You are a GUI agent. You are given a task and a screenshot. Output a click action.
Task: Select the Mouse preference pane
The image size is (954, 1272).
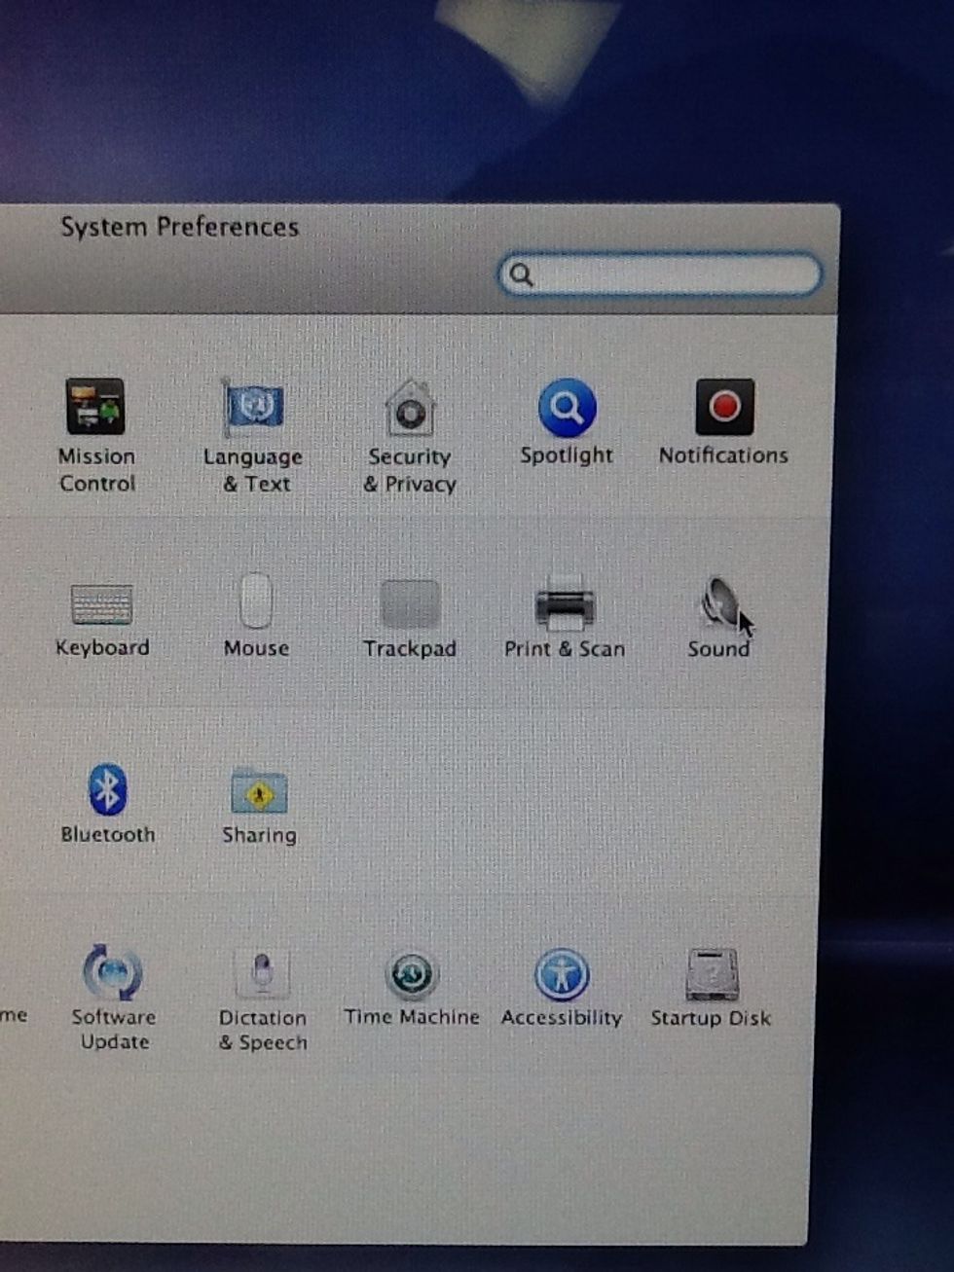(256, 603)
